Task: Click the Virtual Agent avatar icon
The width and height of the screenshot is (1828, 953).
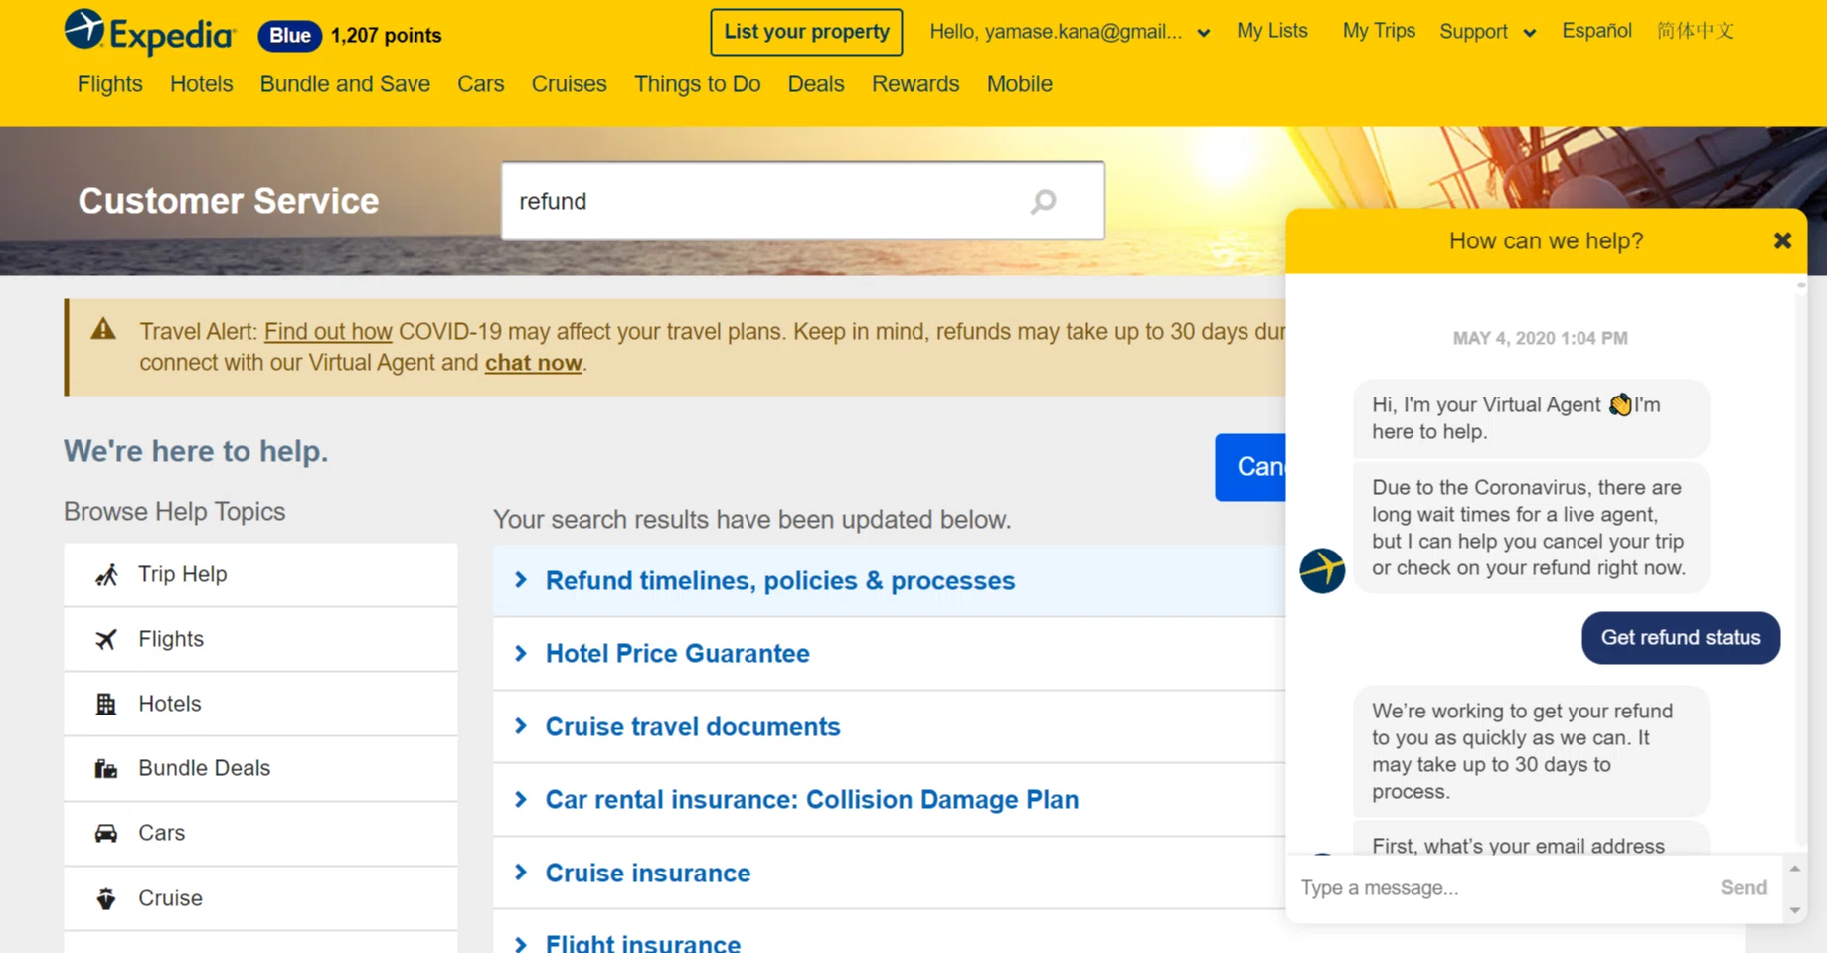Action: 1322,570
